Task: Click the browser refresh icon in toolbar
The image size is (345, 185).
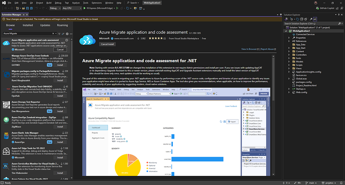Action: 128,8
